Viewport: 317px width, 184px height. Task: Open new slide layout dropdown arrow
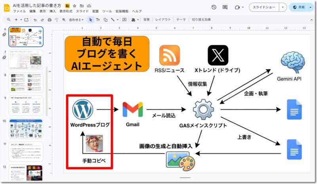pos(21,20)
